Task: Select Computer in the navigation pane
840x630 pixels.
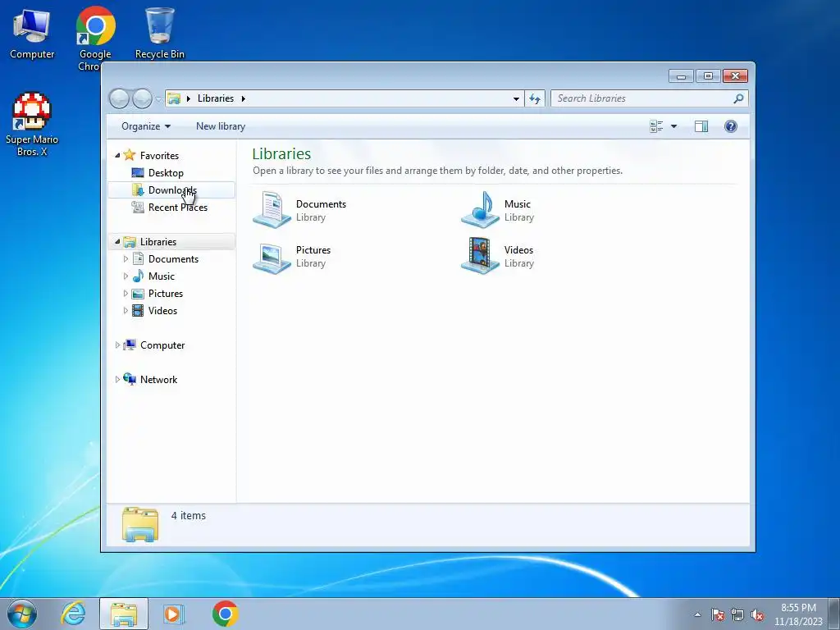Action: (162, 345)
